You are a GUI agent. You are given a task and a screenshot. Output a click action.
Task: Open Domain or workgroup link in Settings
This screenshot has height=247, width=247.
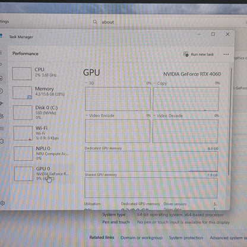(x=141, y=237)
